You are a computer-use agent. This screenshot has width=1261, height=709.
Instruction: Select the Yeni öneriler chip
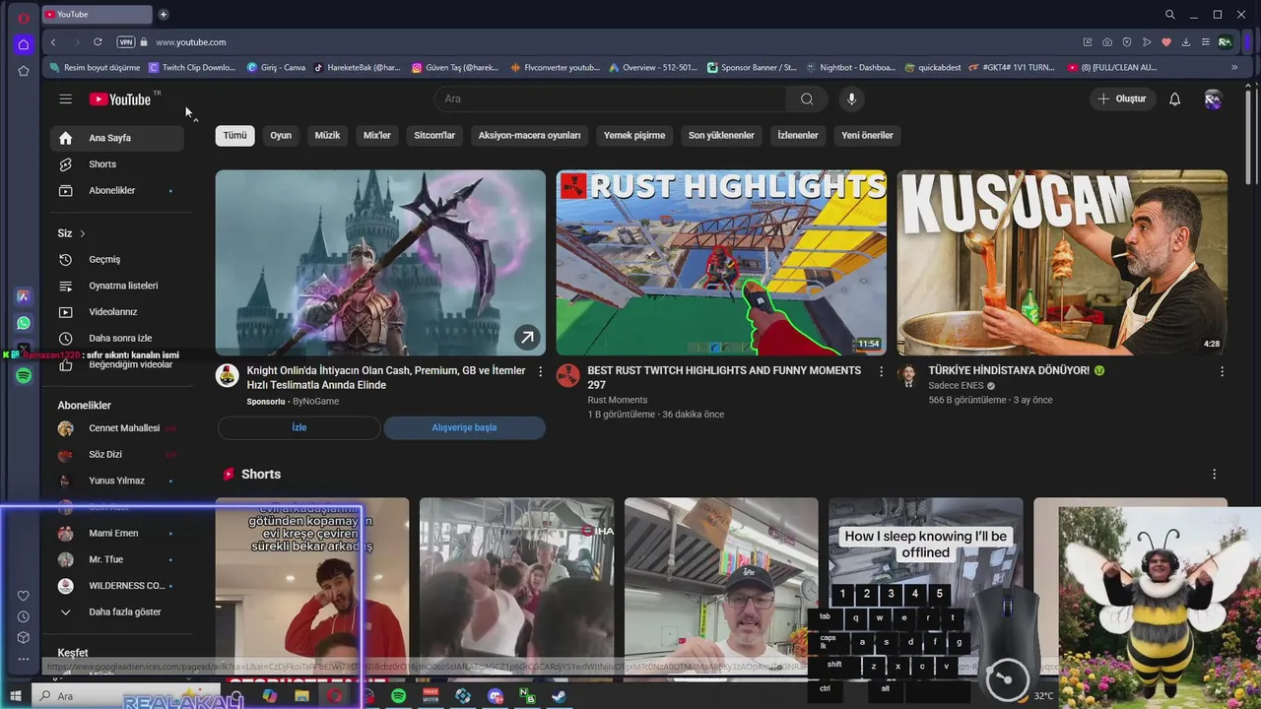(x=867, y=135)
